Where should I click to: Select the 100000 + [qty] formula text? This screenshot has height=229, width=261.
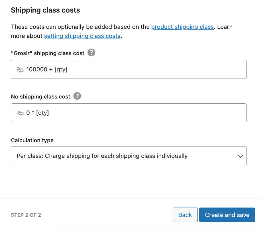46,69
